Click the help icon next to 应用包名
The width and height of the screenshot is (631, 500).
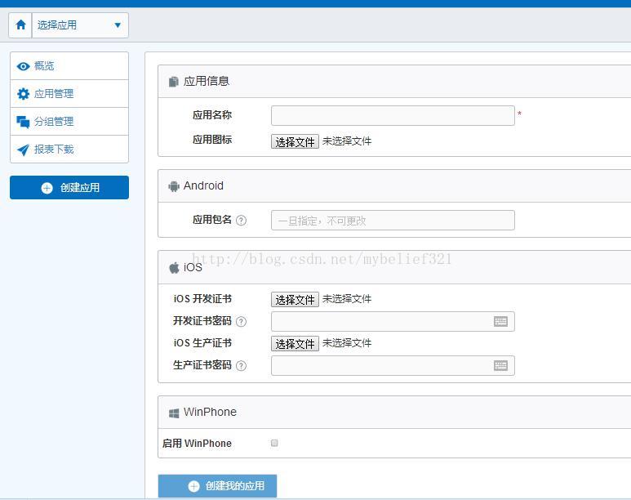pyautogui.click(x=241, y=221)
